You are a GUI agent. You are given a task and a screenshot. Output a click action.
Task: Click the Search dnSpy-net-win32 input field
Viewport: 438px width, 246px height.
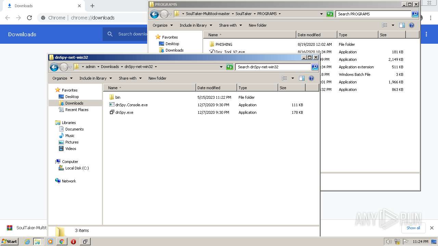pyautogui.click(x=273, y=67)
